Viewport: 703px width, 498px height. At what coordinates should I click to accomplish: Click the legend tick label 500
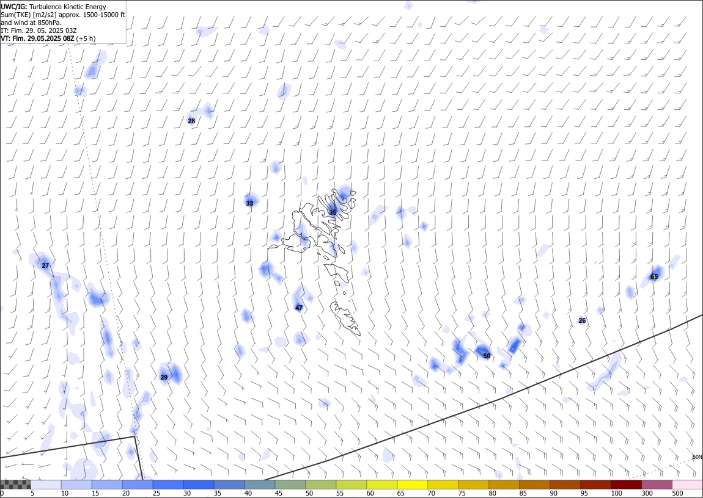pyautogui.click(x=677, y=494)
